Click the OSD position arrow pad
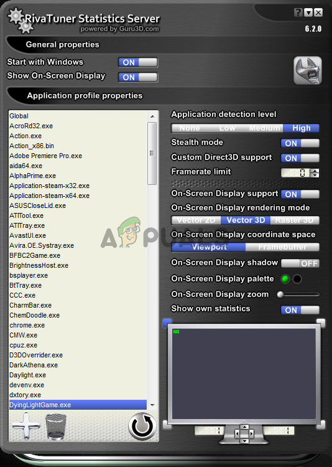Screen dimensions: 332x467 (244, 433)
